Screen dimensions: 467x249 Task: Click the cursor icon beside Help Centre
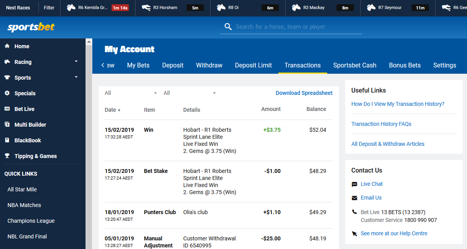pyautogui.click(x=354, y=234)
